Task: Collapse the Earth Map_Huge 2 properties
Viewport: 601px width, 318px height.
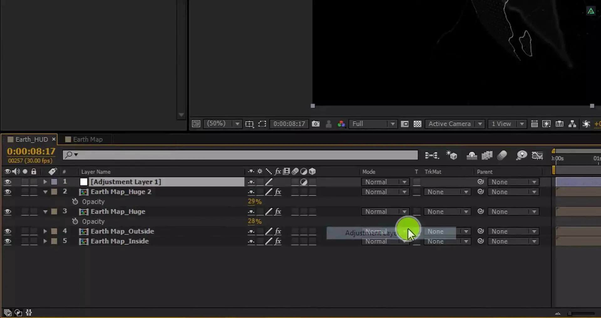Action: (x=45, y=192)
